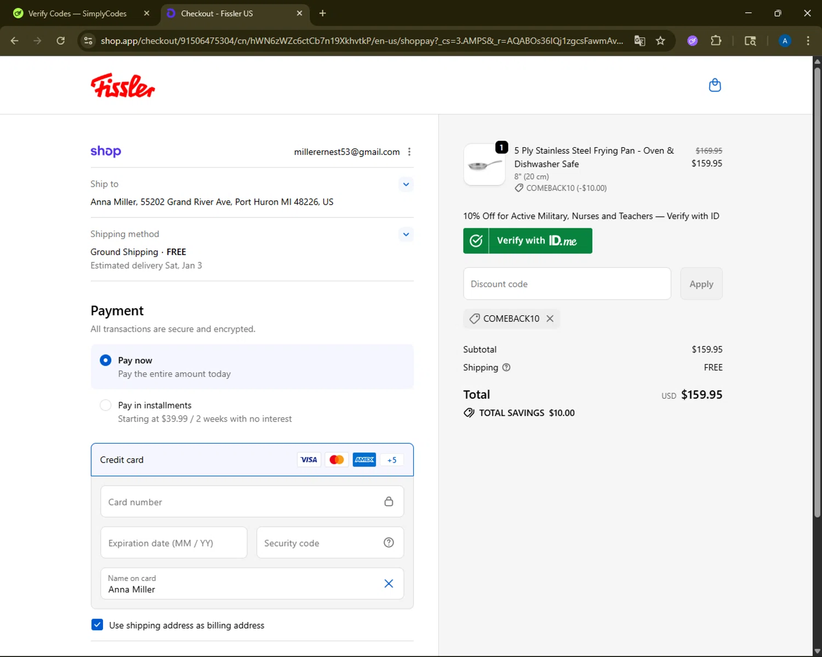This screenshot has height=657, width=822.
Task: Click the Shipping info help icon
Action: pyautogui.click(x=506, y=367)
